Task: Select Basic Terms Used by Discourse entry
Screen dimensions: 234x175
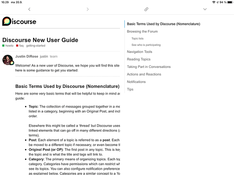Action: (163, 24)
